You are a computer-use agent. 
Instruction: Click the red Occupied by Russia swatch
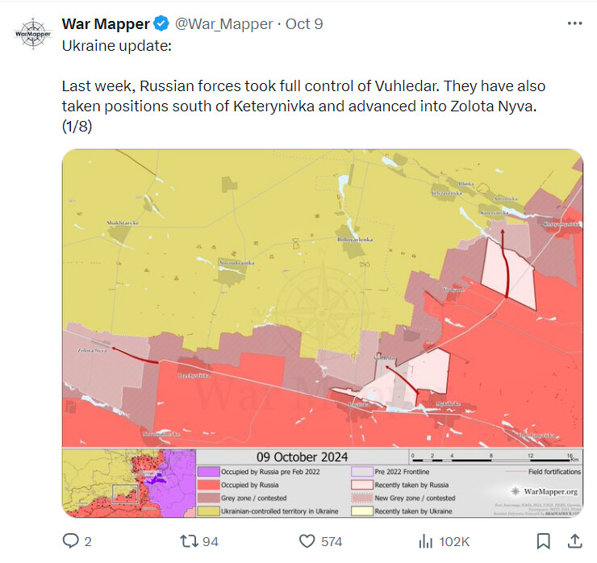point(209,485)
